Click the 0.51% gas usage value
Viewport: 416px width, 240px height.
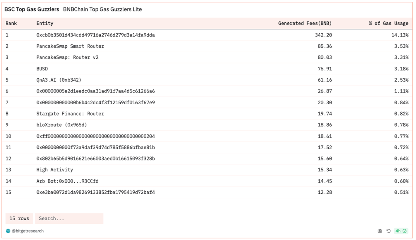(x=401, y=192)
